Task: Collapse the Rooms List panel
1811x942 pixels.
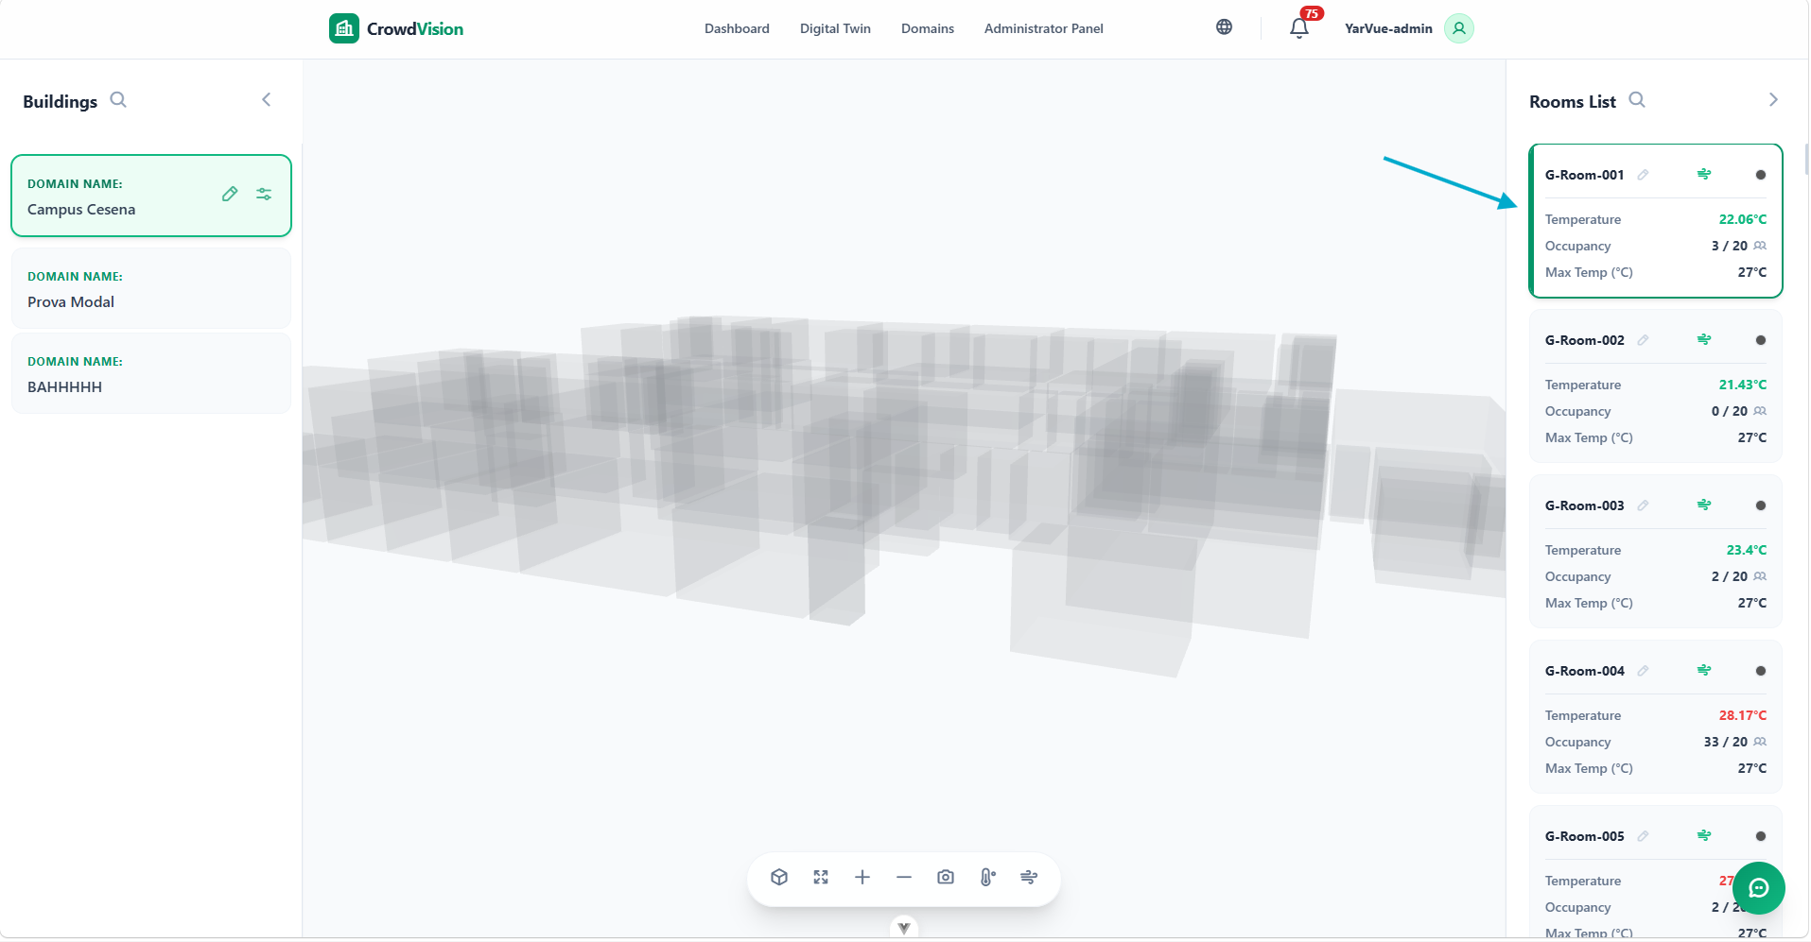Action: (1773, 99)
